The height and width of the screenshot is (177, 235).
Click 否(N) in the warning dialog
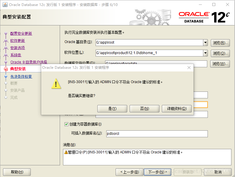144,109
